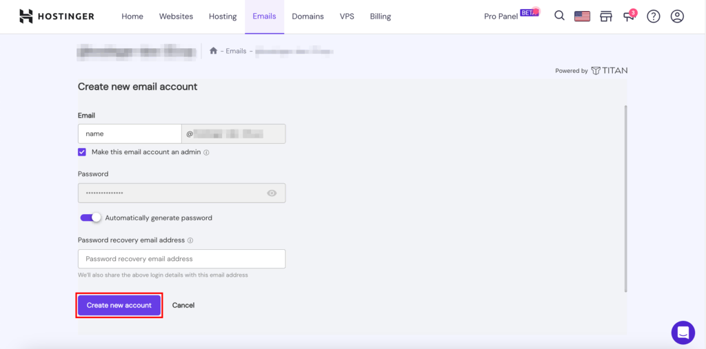Screen dimensions: 706x349
Task: Uncheck Make this email account an admin
Action: pos(82,152)
